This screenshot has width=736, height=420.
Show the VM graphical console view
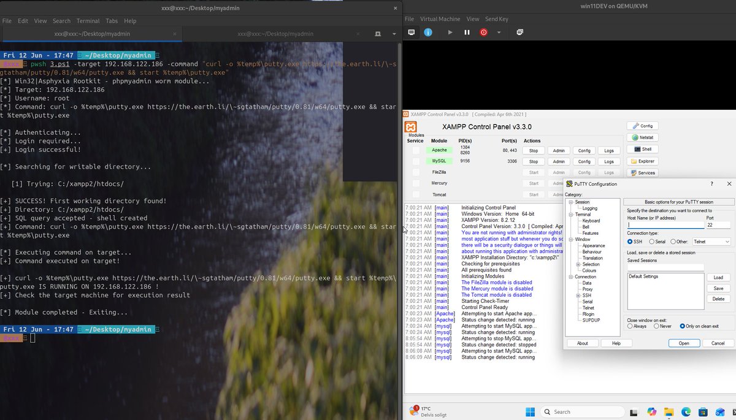pos(412,32)
